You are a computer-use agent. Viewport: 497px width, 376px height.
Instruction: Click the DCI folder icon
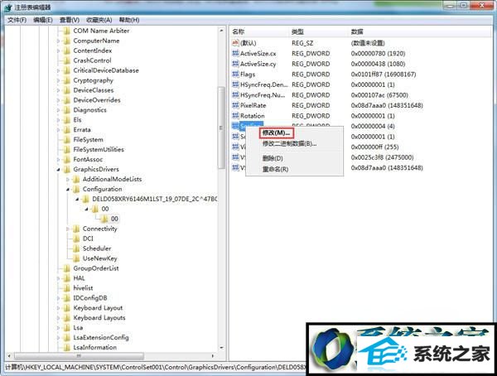coord(76,239)
